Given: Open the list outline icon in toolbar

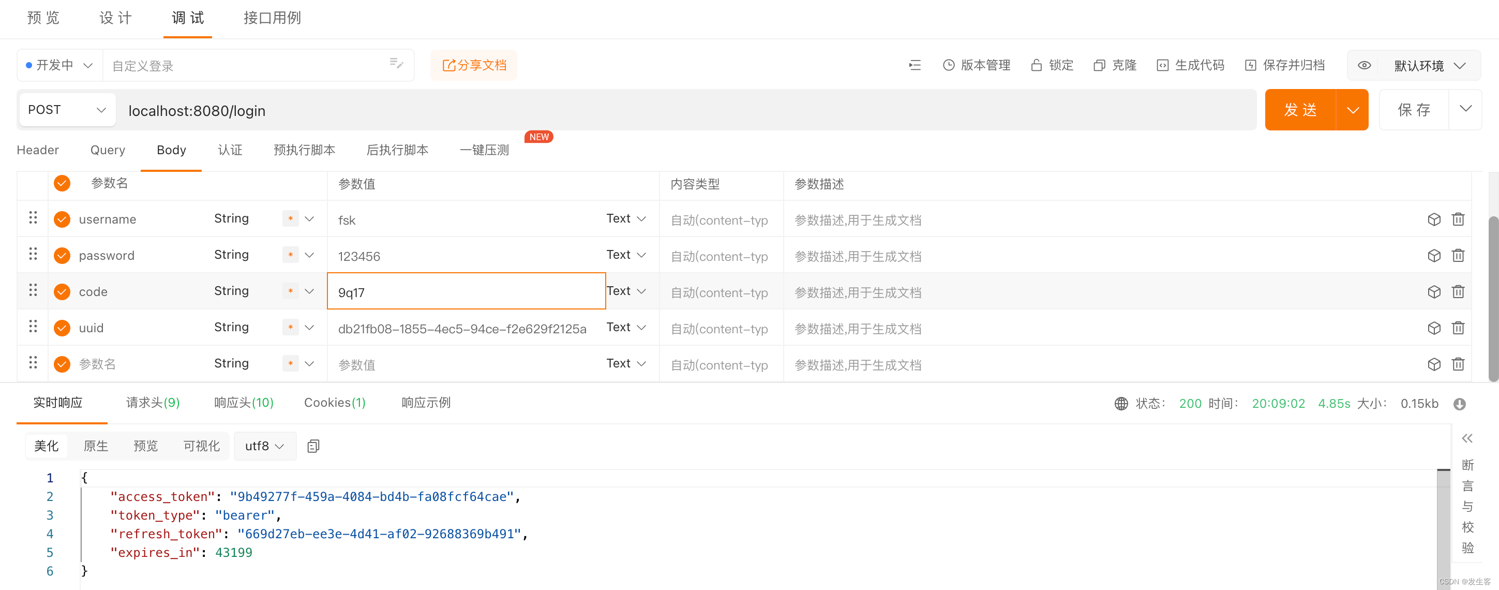Looking at the screenshot, I should (915, 65).
